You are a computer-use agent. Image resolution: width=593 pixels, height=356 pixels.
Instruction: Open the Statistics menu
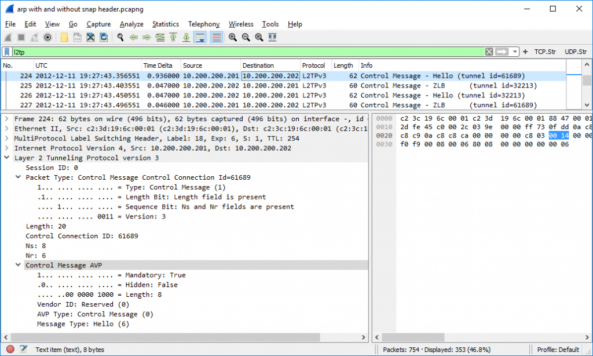pos(165,24)
